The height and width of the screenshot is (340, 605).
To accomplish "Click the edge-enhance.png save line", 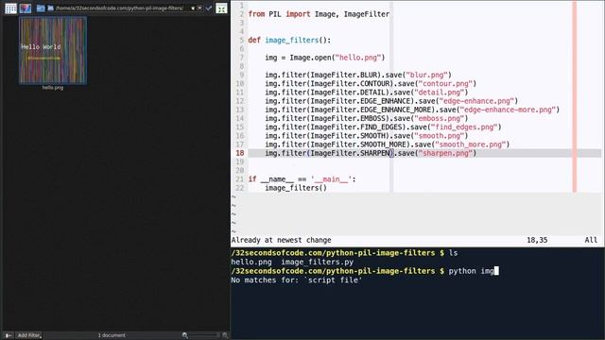I will point(391,101).
